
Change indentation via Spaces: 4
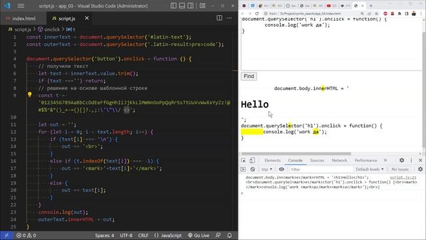point(105,235)
